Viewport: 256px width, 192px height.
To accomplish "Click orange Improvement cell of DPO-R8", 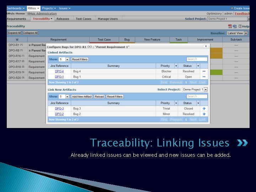I will pyautogui.click(x=216, y=50).
